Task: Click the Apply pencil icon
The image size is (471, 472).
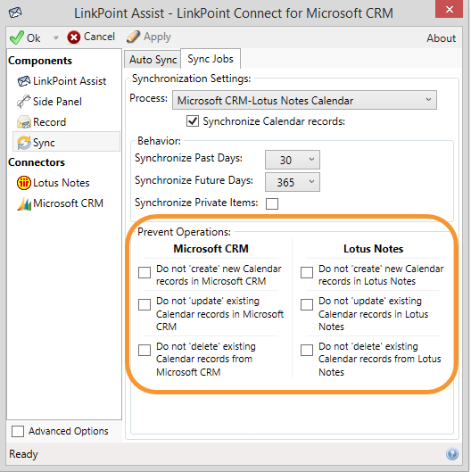Action: [x=133, y=37]
